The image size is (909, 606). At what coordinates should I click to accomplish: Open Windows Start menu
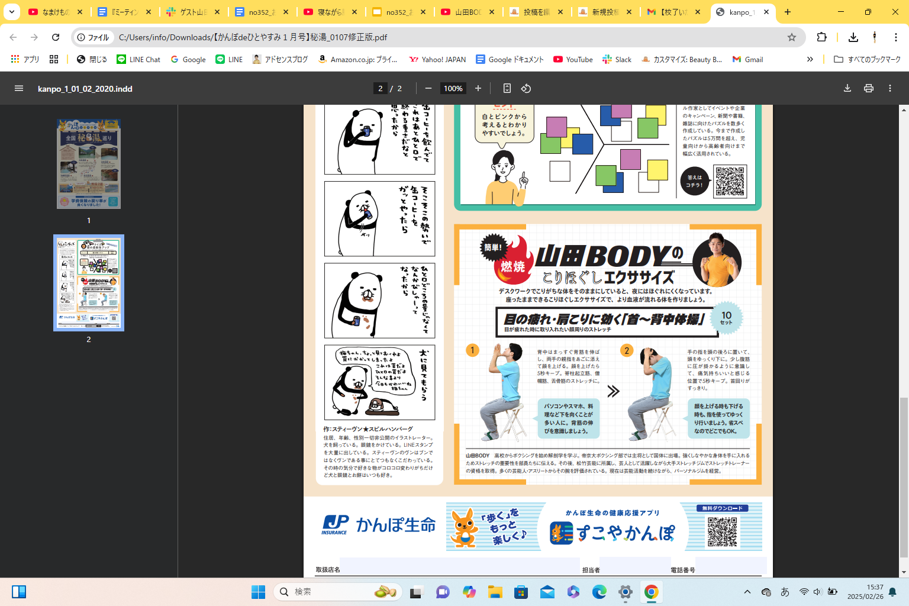pos(258,592)
